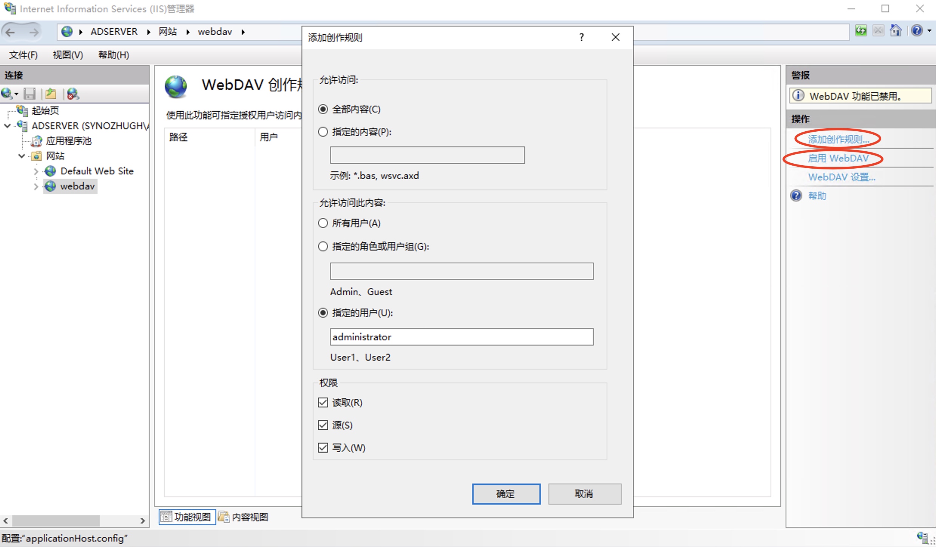Image resolution: width=936 pixels, height=547 pixels.
Task: Select the 全部内容(C) radio button
Action: (323, 109)
